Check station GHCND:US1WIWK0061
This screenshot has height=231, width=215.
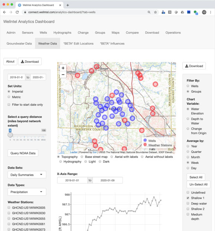pos(9,224)
